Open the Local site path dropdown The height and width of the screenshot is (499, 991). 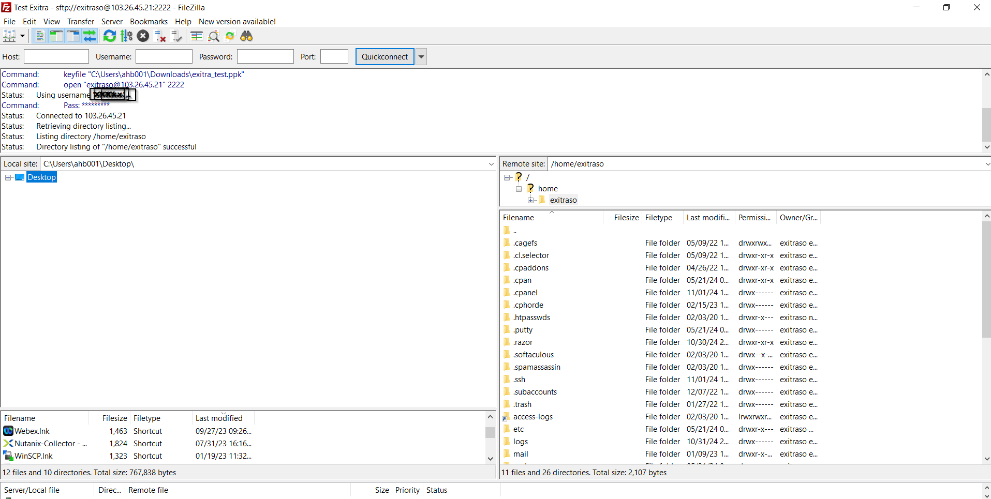(x=491, y=164)
